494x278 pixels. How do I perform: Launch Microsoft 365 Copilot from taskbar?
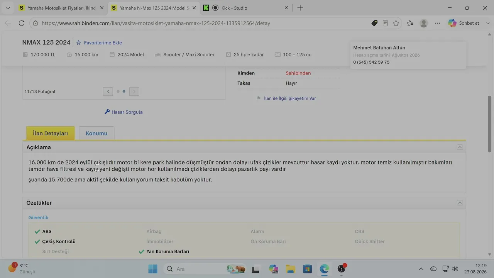pyautogui.click(x=274, y=269)
